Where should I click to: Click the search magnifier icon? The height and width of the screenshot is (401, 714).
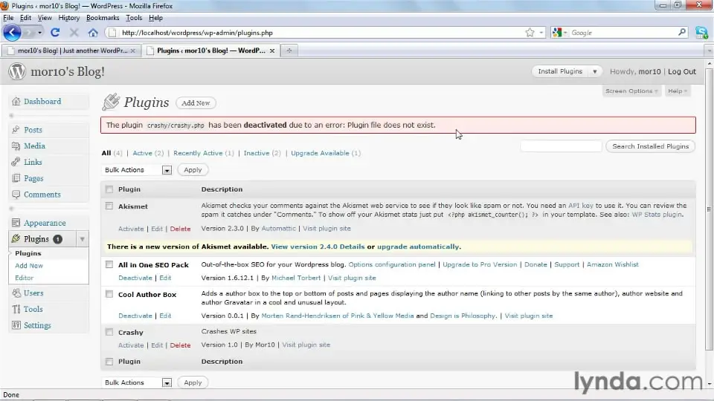pos(682,32)
